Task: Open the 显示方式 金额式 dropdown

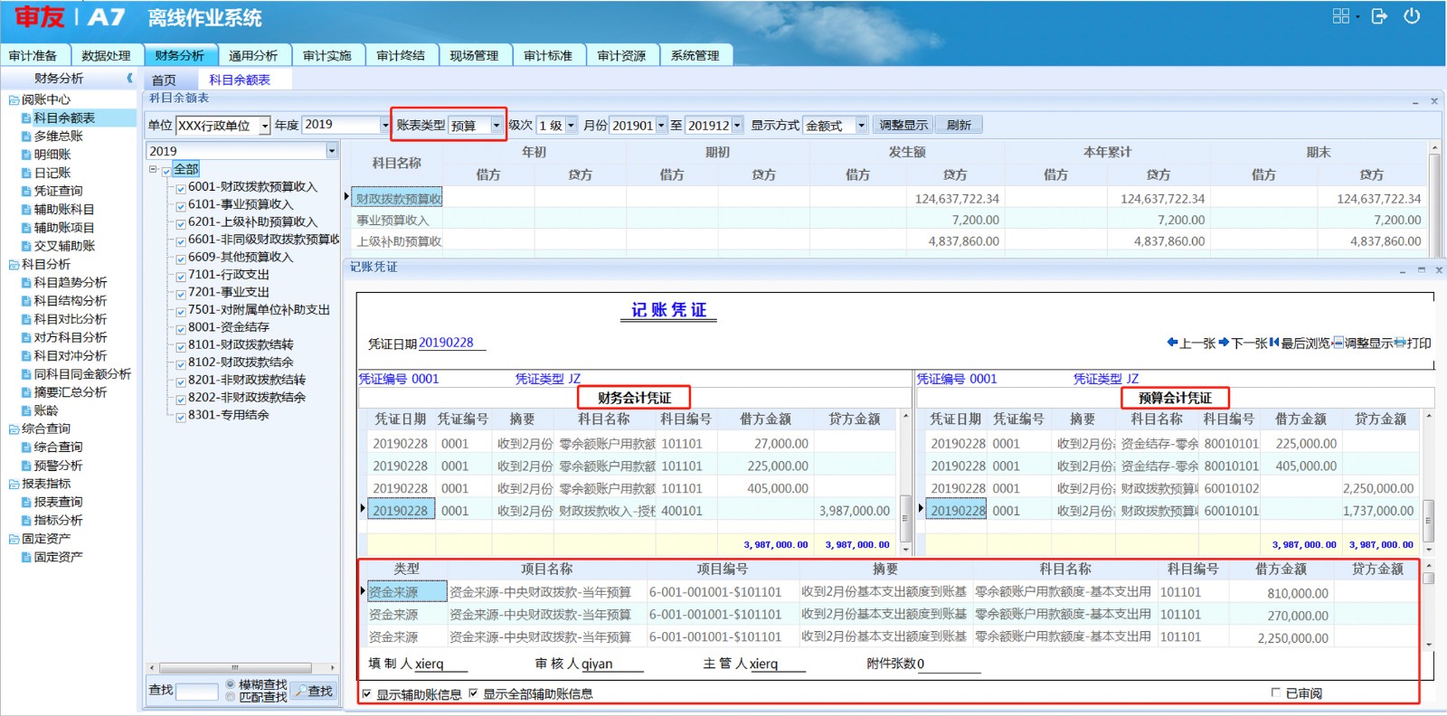Action: click(x=861, y=126)
